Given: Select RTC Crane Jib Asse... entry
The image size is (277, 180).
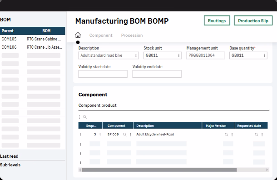Looking at the screenshot, I should click(45, 47).
